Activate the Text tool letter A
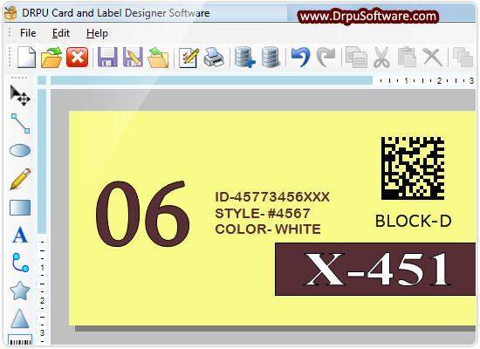 tap(20, 235)
